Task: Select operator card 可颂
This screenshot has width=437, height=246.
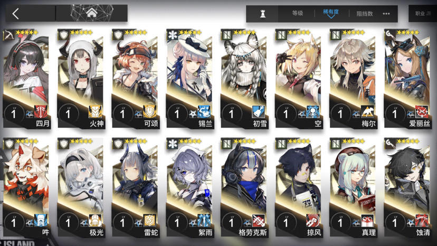Action: coord(135,79)
